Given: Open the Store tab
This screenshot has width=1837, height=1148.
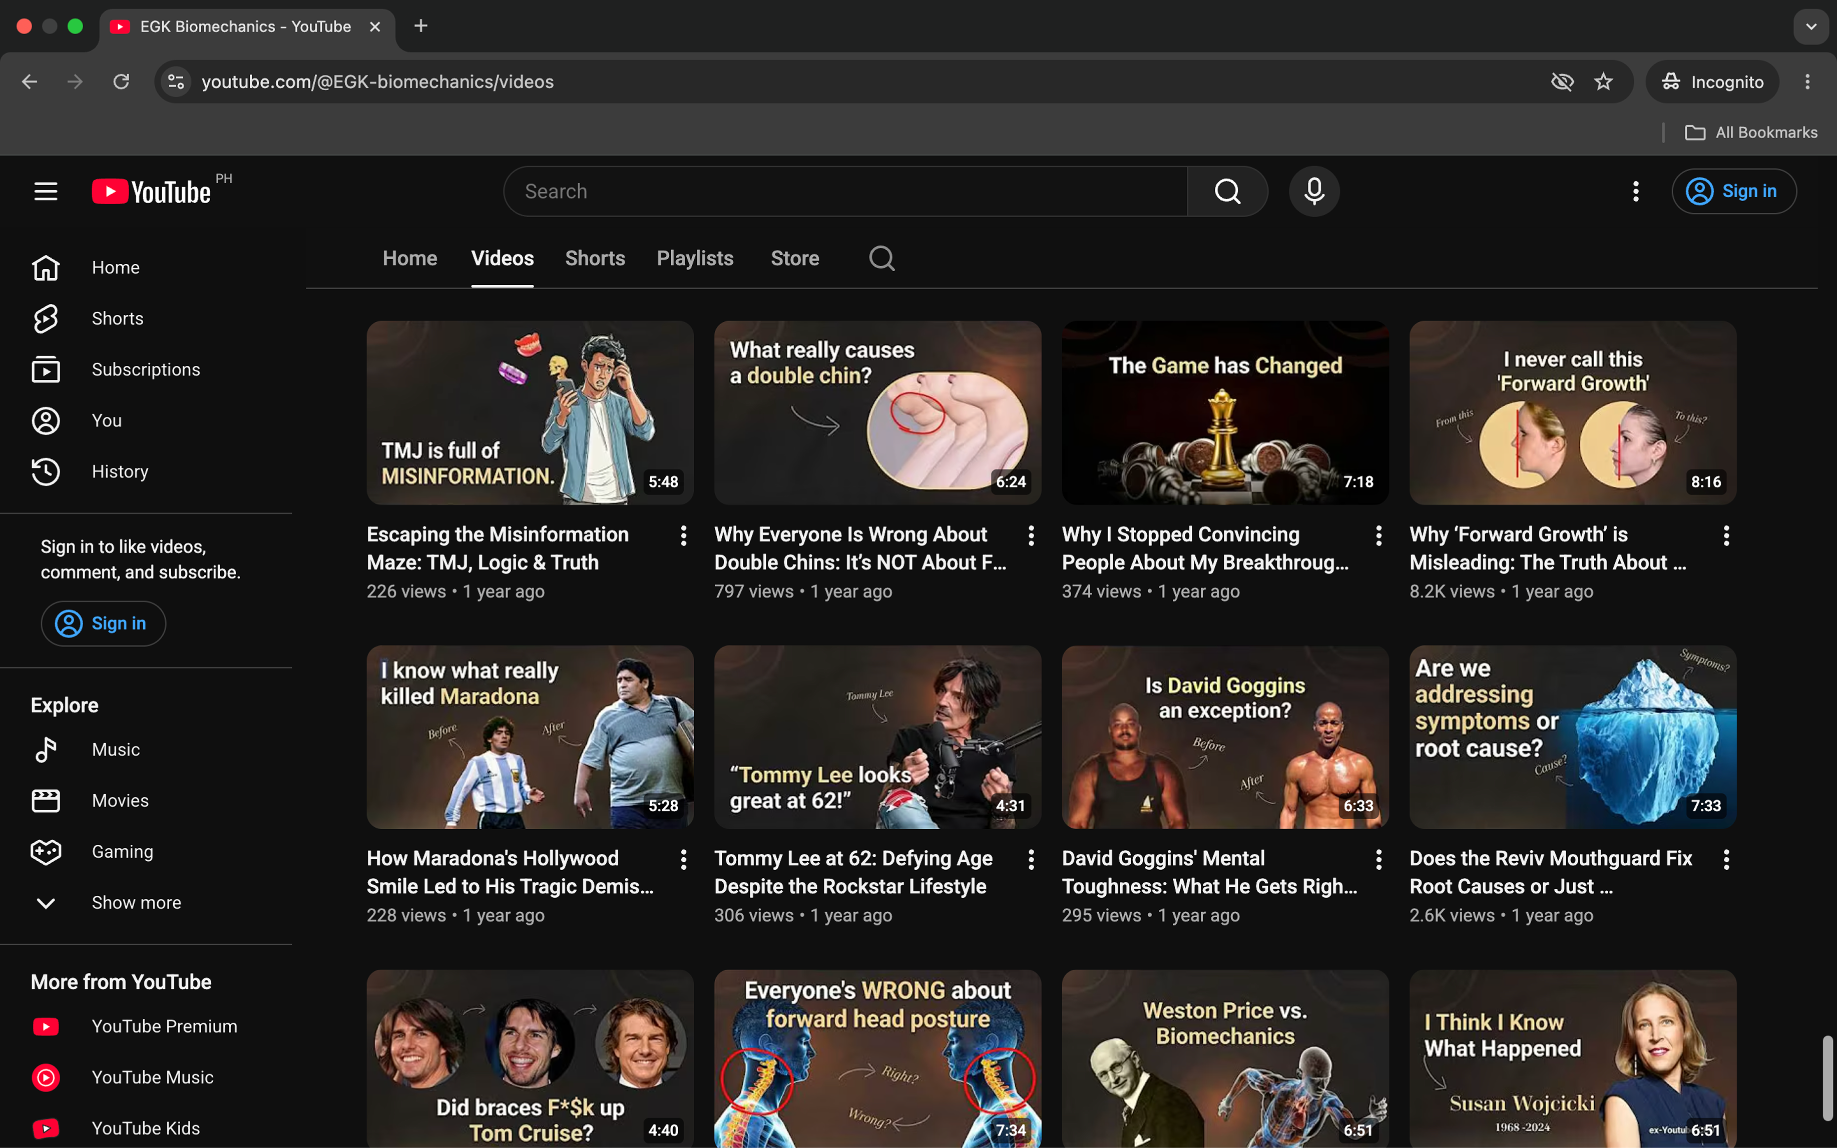Looking at the screenshot, I should click(794, 258).
